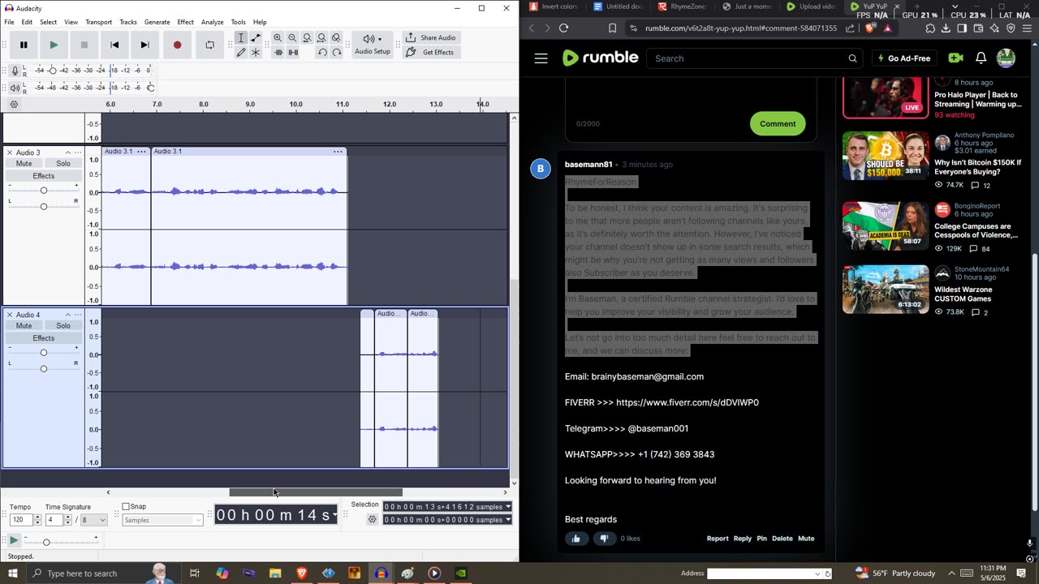
Task: Mute the Audio 3 track
Action: 24,164
